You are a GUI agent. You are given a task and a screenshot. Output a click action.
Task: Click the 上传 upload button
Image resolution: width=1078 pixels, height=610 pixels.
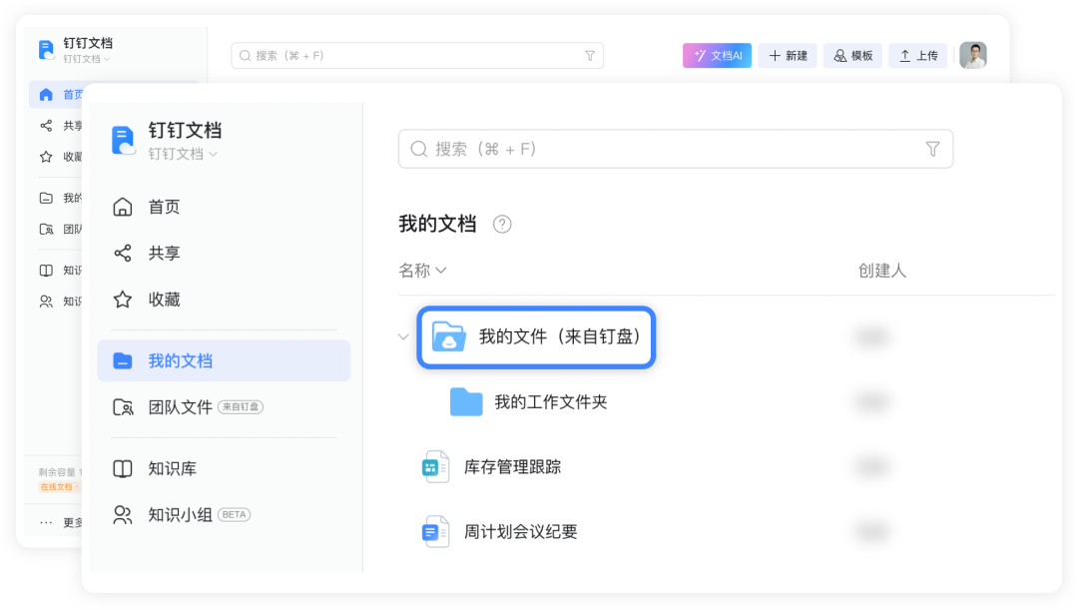[x=917, y=56]
